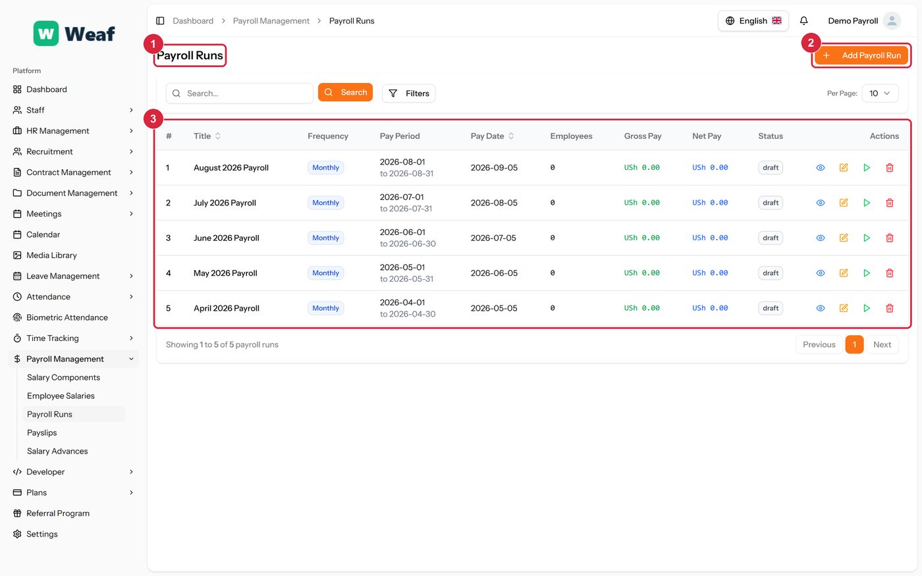Image resolution: width=922 pixels, height=576 pixels.
Task: Process the April 2026 Payroll with play icon
Action: (867, 308)
